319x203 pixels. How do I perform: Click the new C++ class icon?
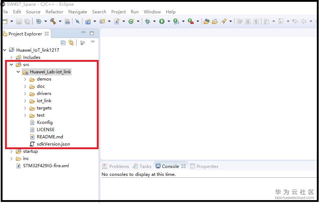click(131, 21)
